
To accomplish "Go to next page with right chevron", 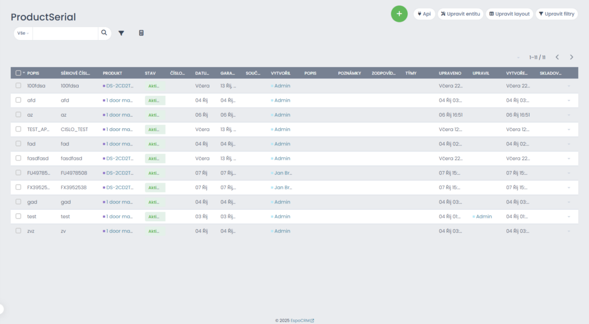I will tap(571, 57).
